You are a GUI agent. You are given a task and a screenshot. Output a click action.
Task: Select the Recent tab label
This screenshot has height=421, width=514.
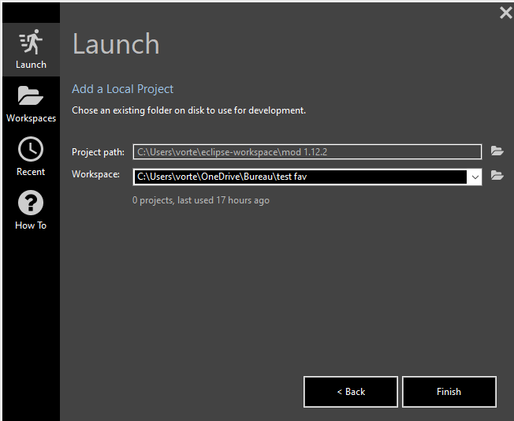coord(31,172)
